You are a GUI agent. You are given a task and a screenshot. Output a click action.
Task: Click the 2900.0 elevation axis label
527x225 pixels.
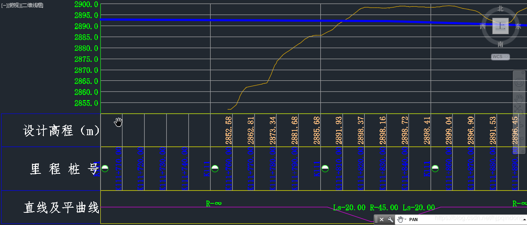[86, 4]
